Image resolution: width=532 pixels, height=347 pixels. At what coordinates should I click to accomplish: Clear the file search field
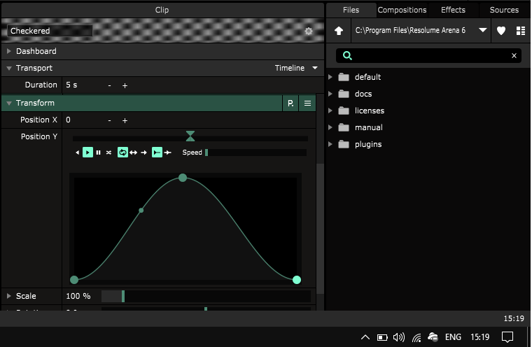(x=514, y=56)
